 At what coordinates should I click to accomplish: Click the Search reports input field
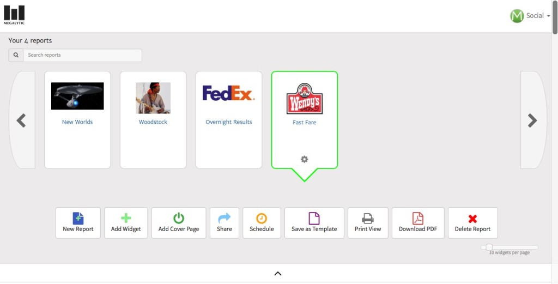82,55
